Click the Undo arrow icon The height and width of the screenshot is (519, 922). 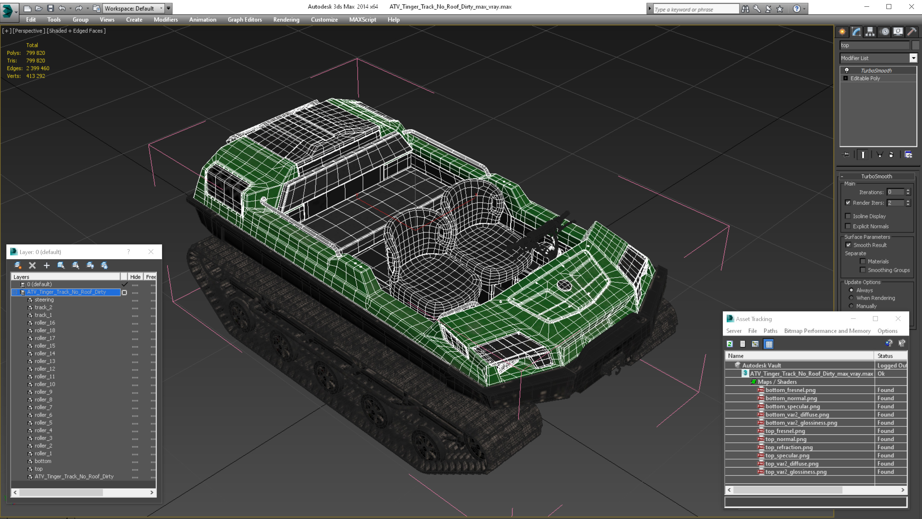62,8
